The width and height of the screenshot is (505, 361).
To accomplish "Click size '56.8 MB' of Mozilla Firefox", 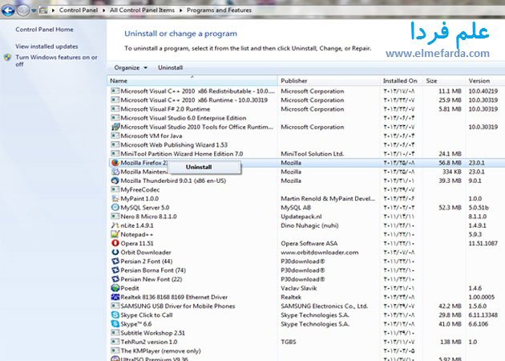I will [x=450, y=163].
